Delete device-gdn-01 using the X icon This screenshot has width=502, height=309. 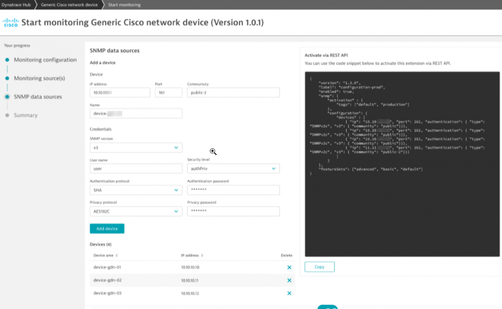point(289,267)
